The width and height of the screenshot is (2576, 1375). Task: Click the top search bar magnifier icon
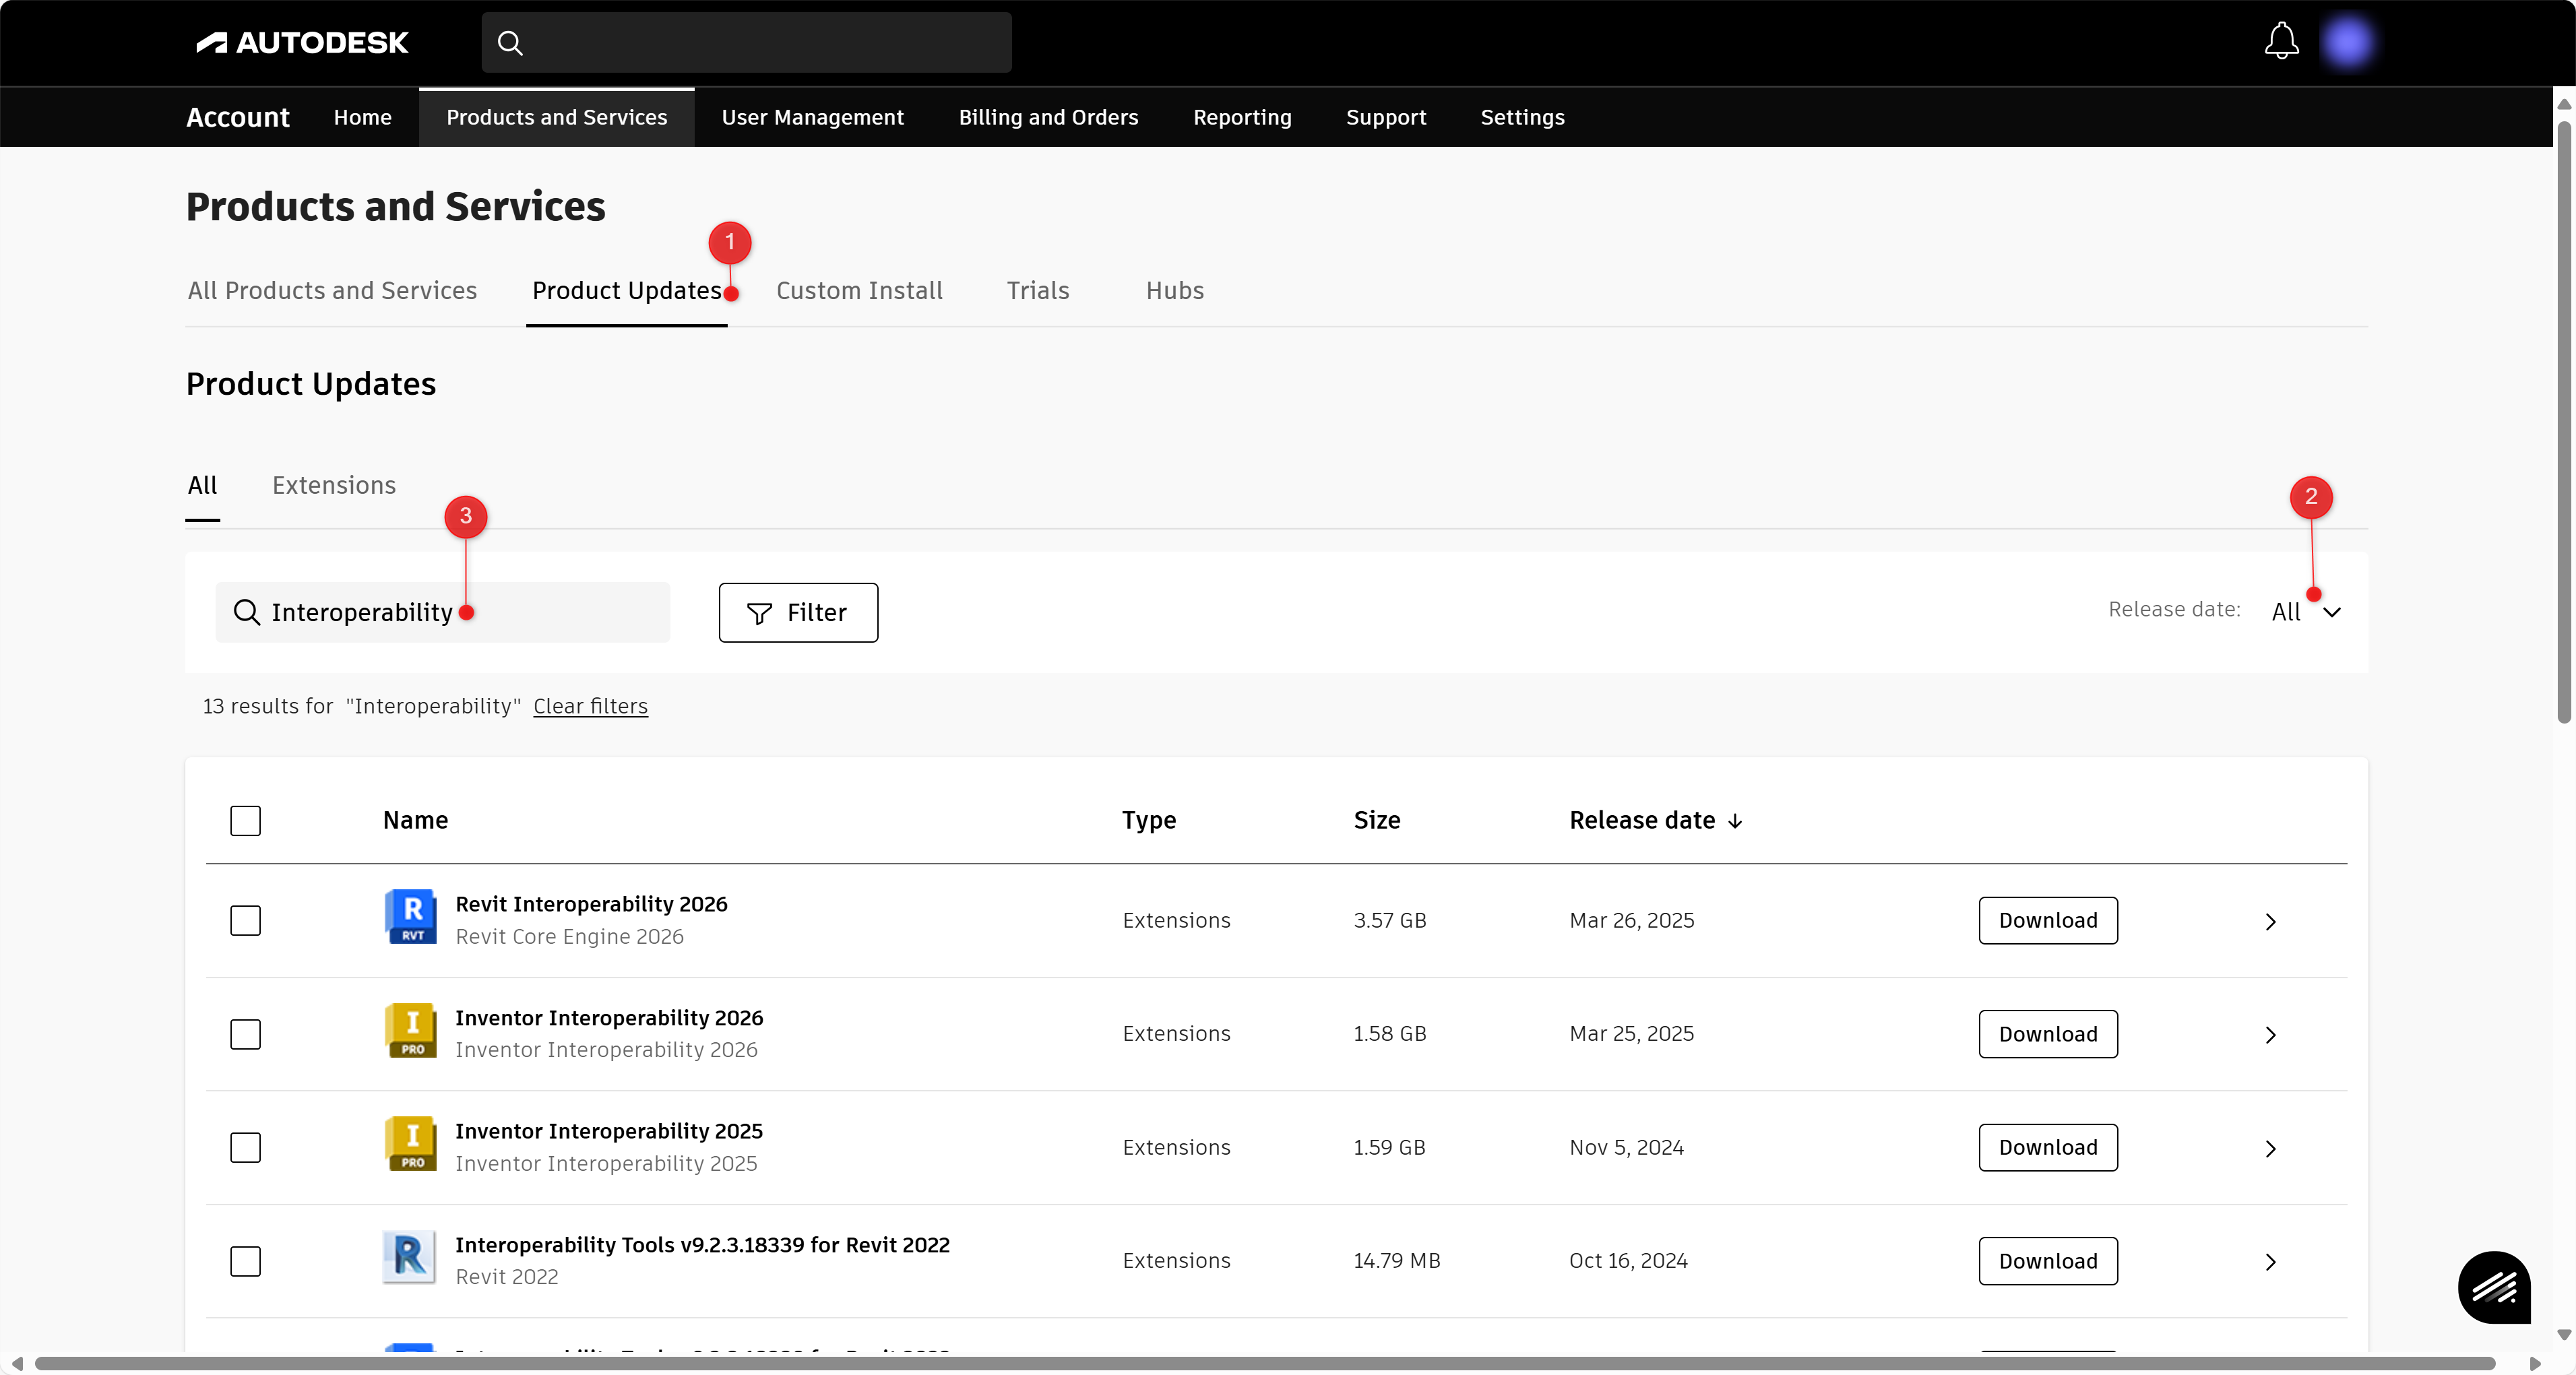[510, 43]
